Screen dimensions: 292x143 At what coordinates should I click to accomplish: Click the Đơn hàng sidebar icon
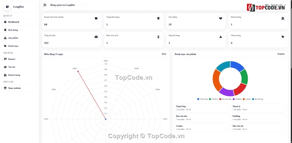coord(5,30)
